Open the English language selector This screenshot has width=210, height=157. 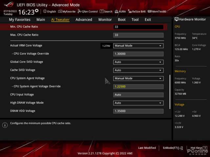(50, 11)
